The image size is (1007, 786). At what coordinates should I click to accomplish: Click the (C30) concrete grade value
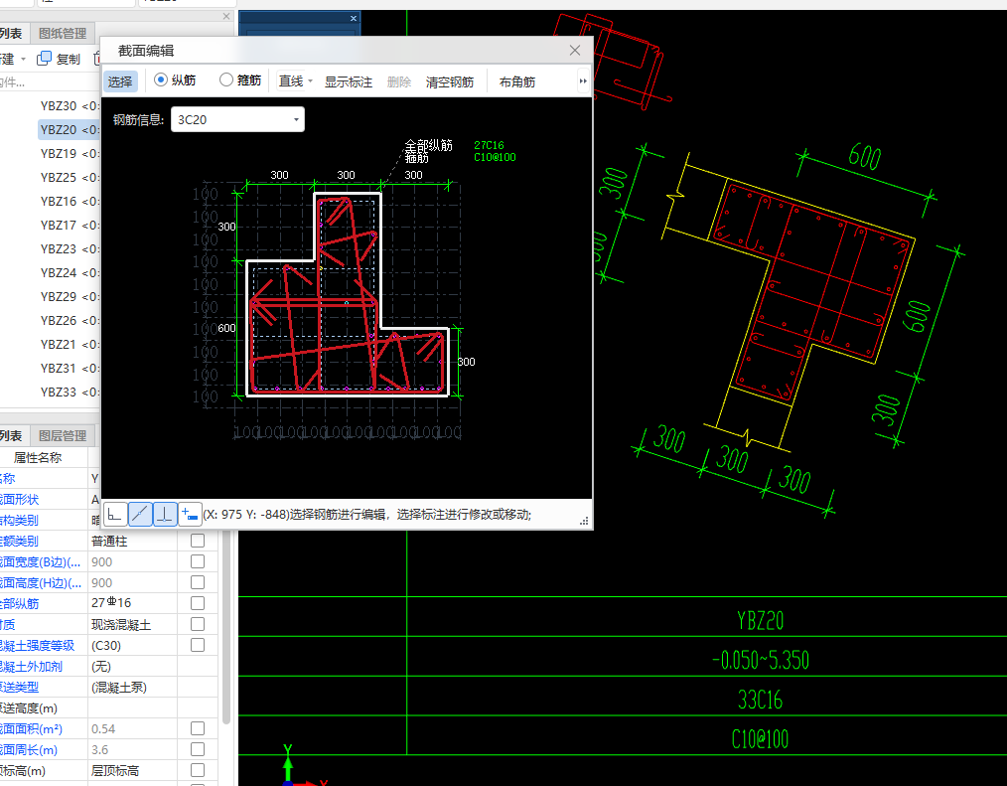coord(133,645)
